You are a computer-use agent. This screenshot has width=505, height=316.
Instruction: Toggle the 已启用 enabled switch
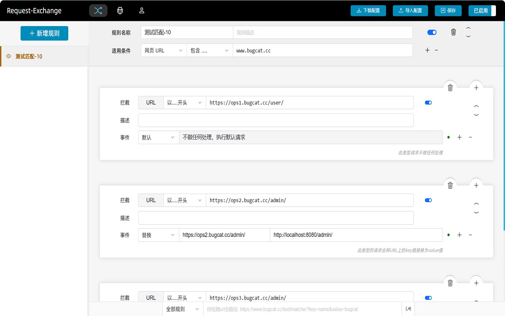[482, 11]
